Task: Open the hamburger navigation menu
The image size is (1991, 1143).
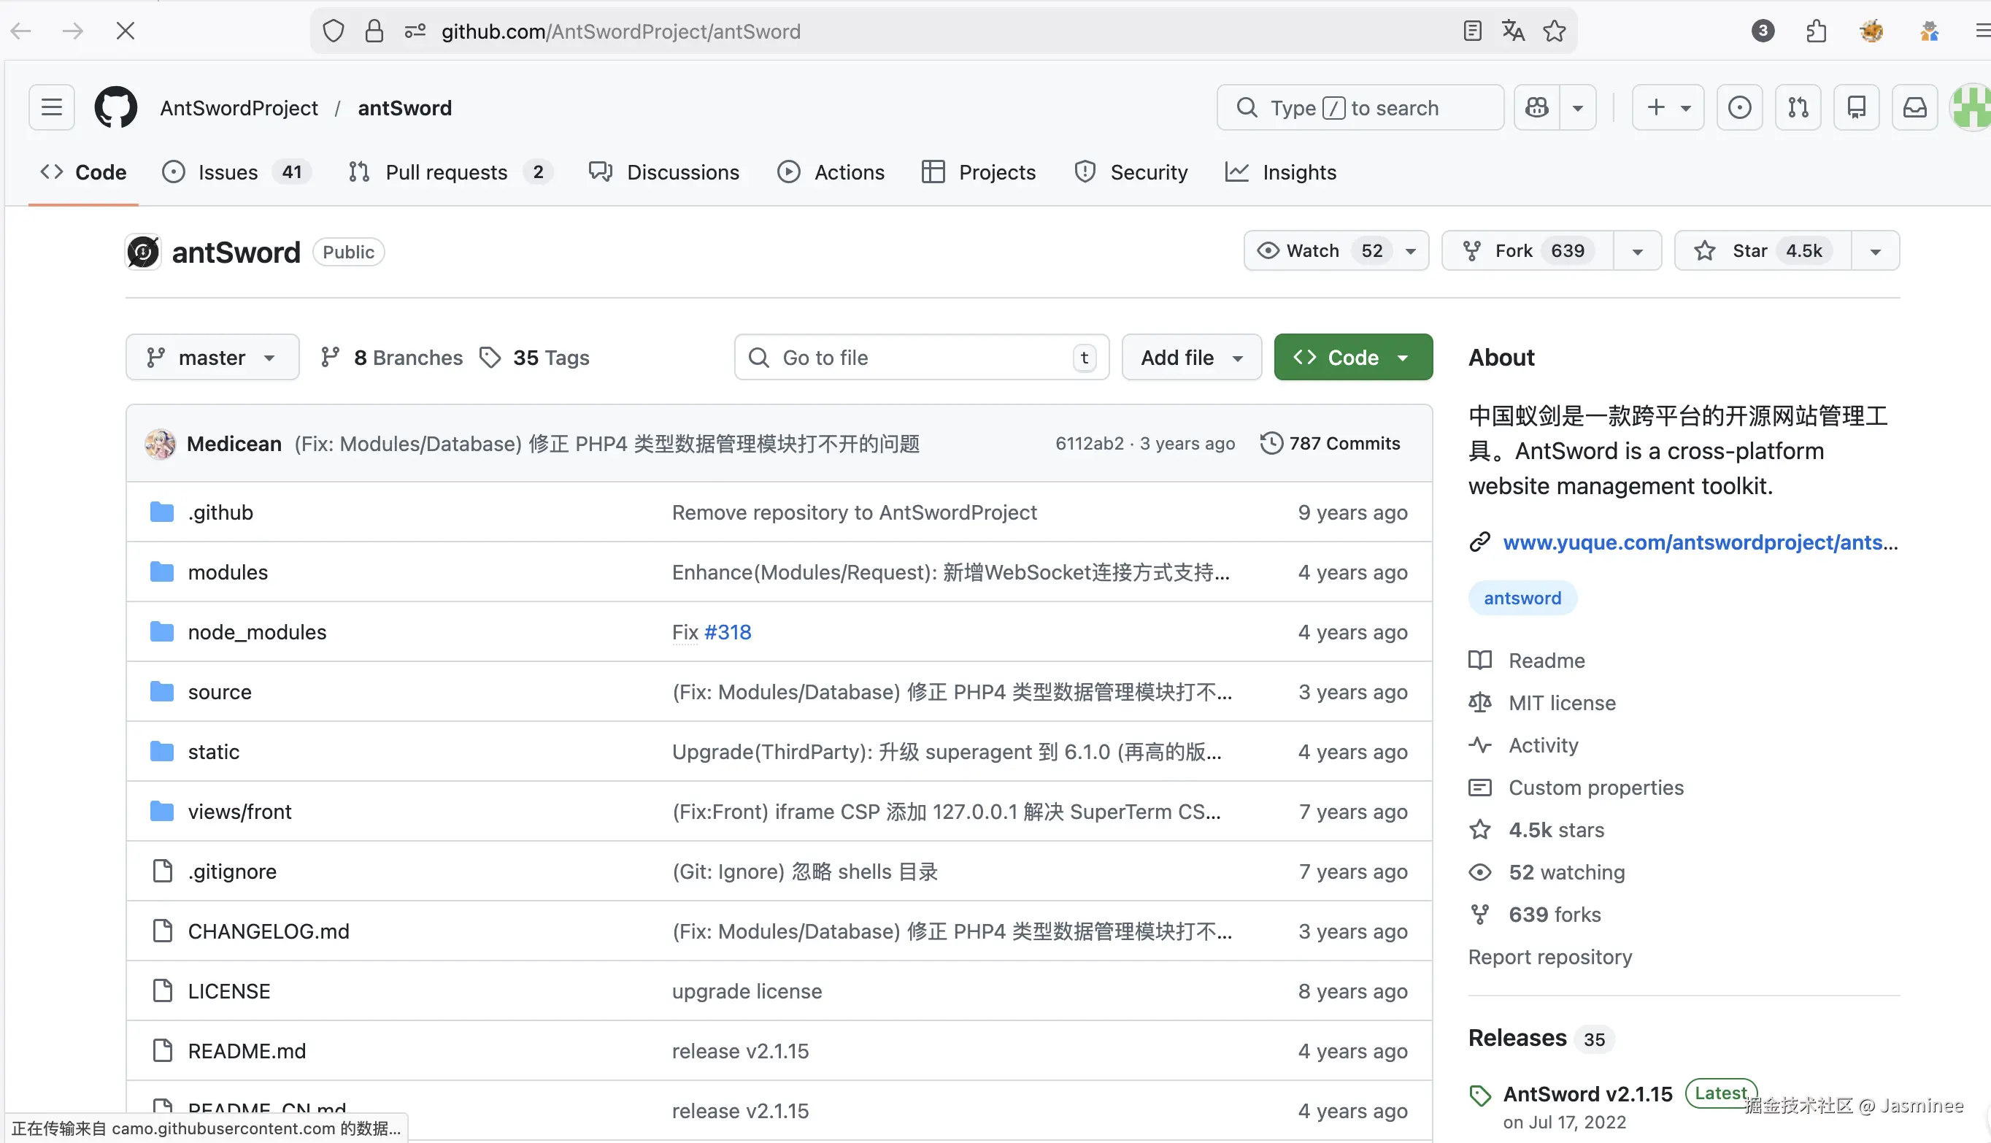Action: point(52,107)
